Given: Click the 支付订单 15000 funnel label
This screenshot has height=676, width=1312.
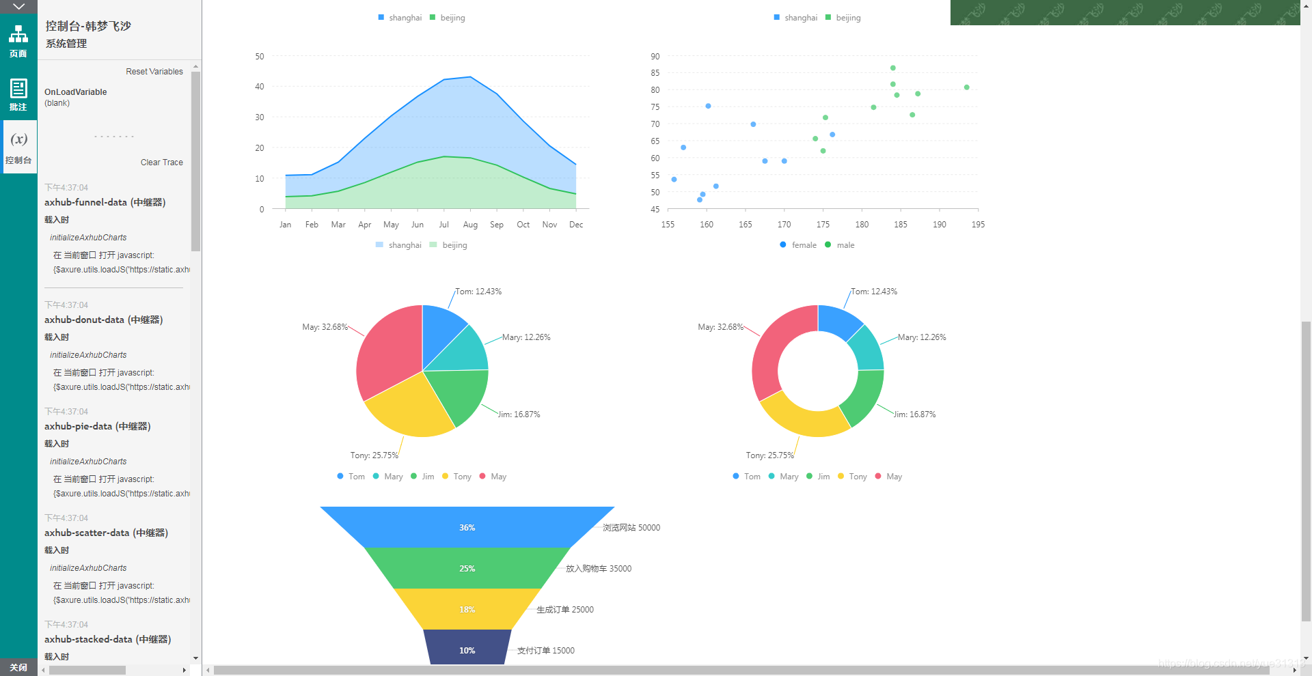Looking at the screenshot, I should click(x=546, y=651).
